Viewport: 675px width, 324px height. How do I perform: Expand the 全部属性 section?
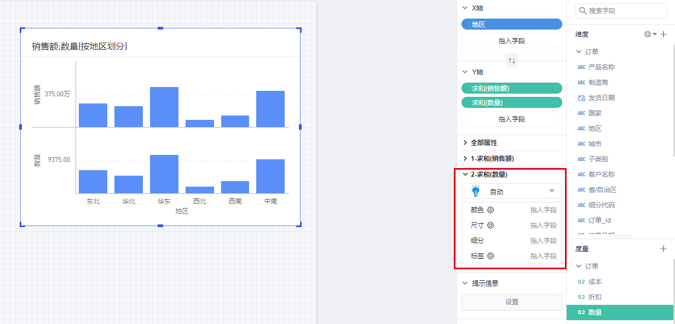tap(465, 142)
